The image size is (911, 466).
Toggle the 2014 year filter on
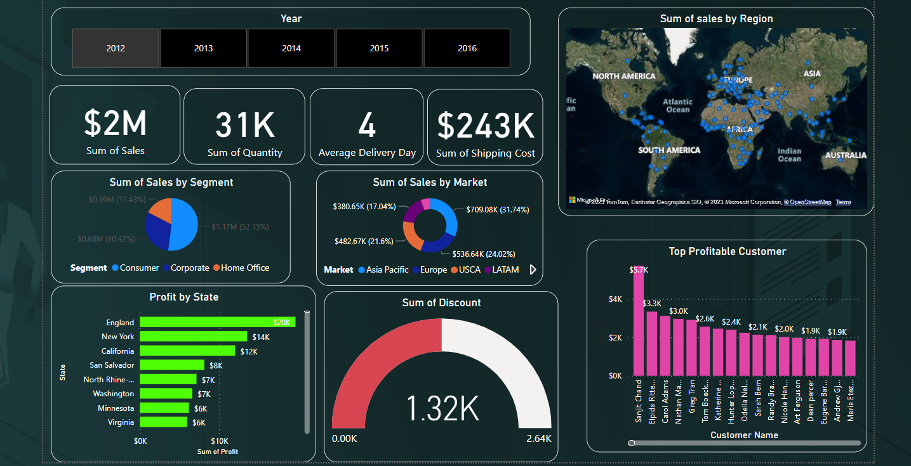tap(291, 48)
